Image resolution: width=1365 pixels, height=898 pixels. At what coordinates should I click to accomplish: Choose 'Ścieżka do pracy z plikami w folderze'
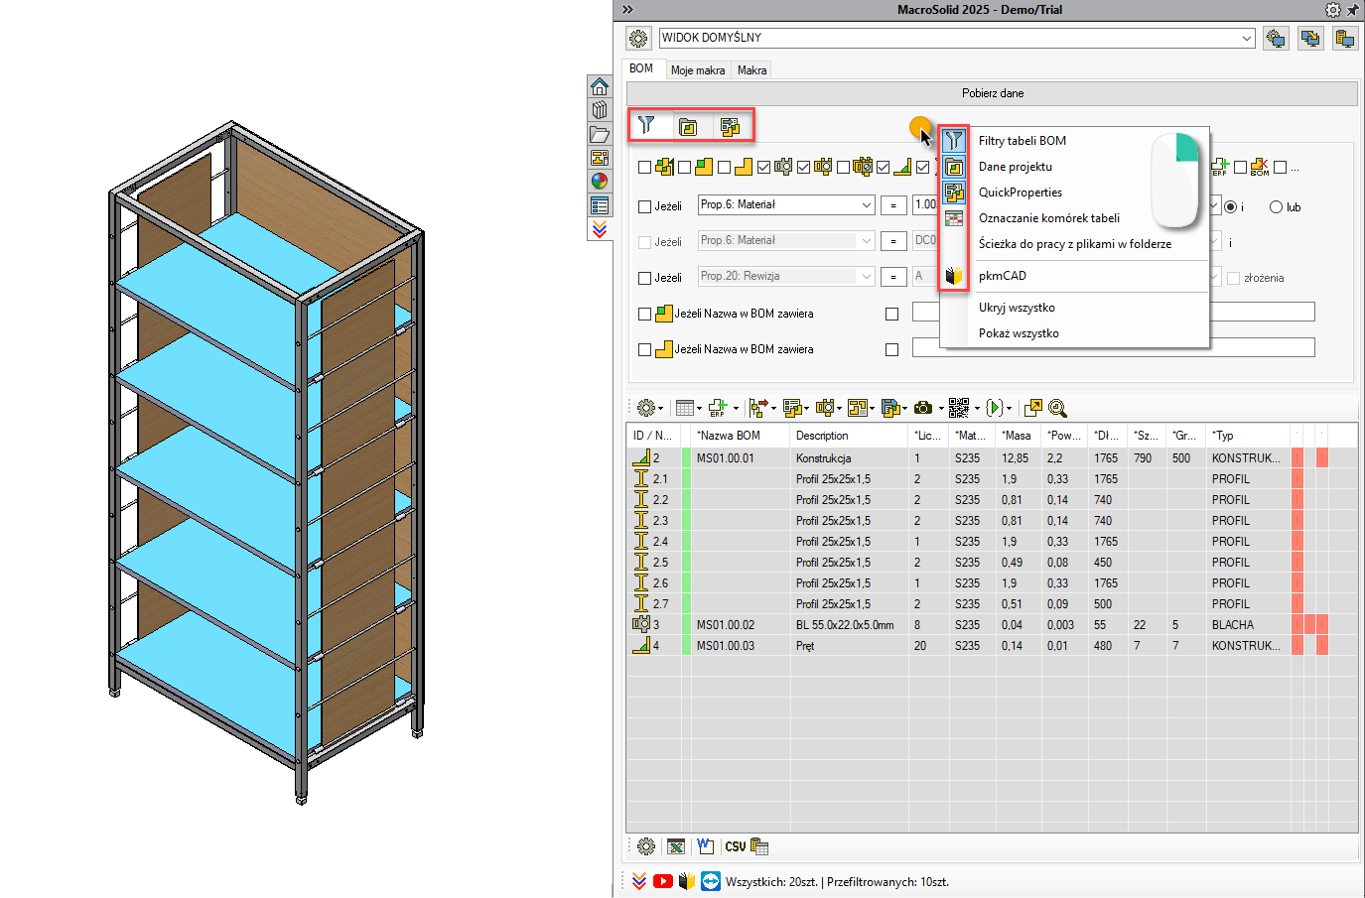click(x=1074, y=244)
